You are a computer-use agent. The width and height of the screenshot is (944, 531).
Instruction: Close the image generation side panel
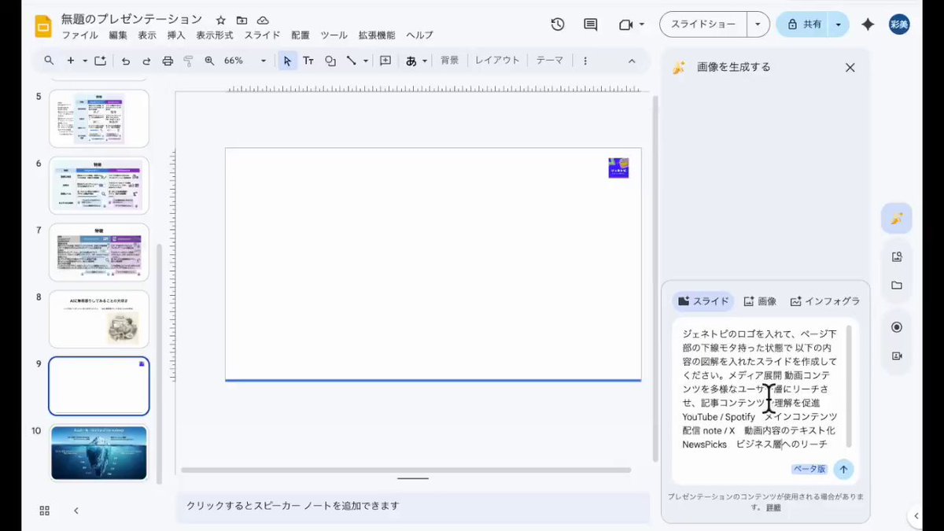pos(850,68)
